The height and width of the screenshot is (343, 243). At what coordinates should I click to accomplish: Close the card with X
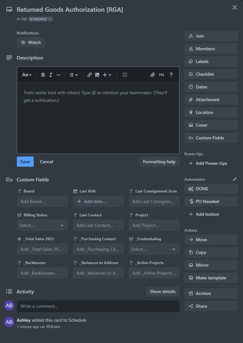pos(235,8)
